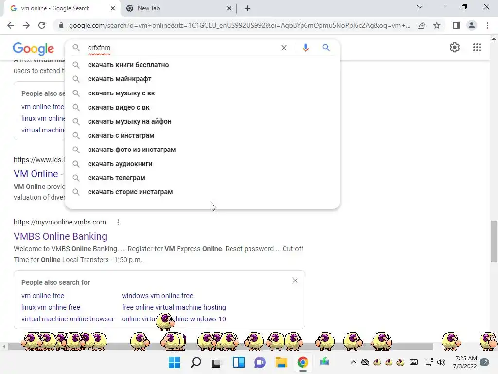Open Windows taskbar search

tap(196, 362)
